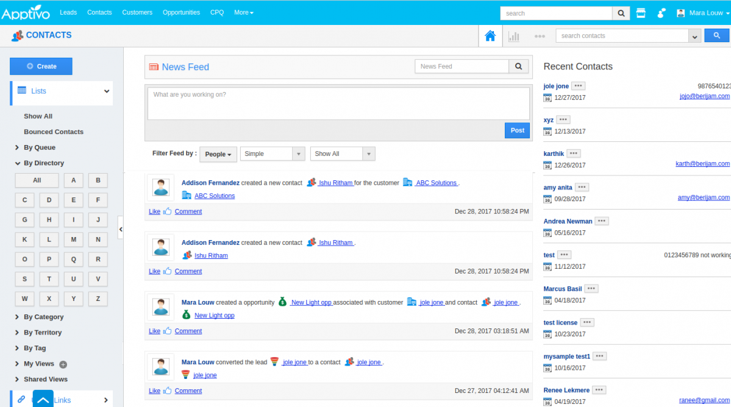The height and width of the screenshot is (407, 731).
Task: Open the Andrea Newman contact
Action: 568,221
